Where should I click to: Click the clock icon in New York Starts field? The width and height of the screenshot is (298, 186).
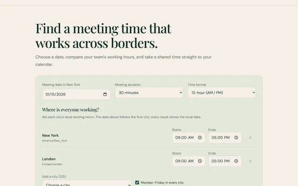(200, 138)
